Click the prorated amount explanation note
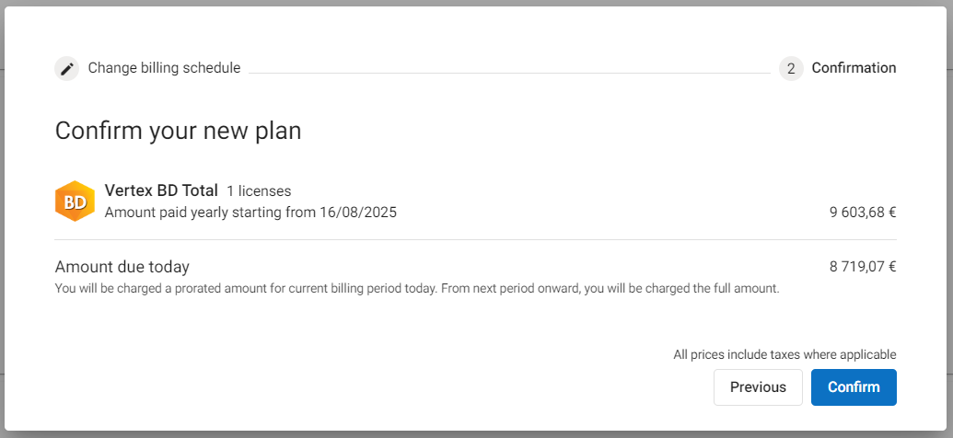 click(x=417, y=289)
